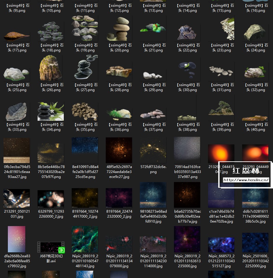The width and height of the screenshot is (273, 278).
Task: Select the 石头 (32).png rock with shrub thumbnail
Action: pos(255,72)
